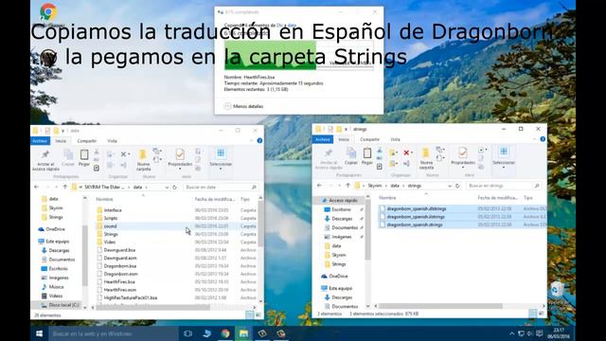Click Seleccionar in data window ribbon

[x=221, y=158]
